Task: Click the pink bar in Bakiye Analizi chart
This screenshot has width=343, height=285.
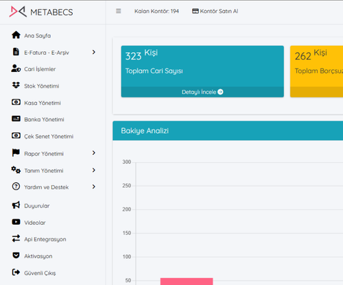Action: coord(187,282)
